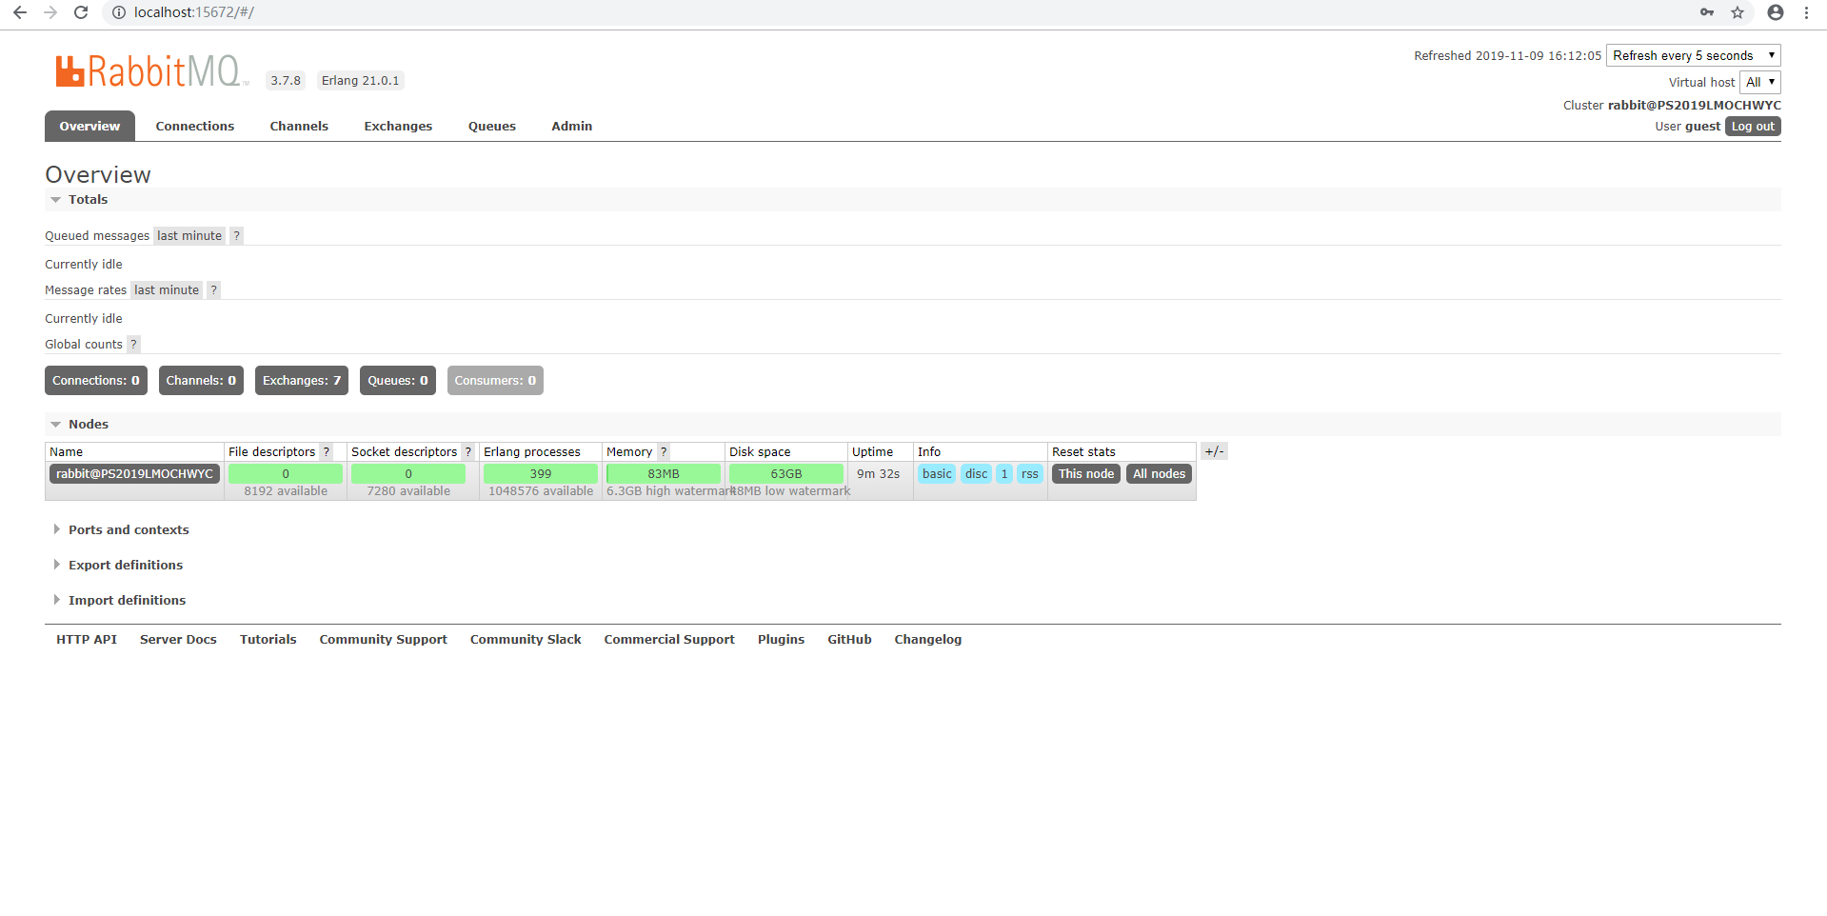
Task: Click the site info icon in address bar
Action: click(119, 12)
